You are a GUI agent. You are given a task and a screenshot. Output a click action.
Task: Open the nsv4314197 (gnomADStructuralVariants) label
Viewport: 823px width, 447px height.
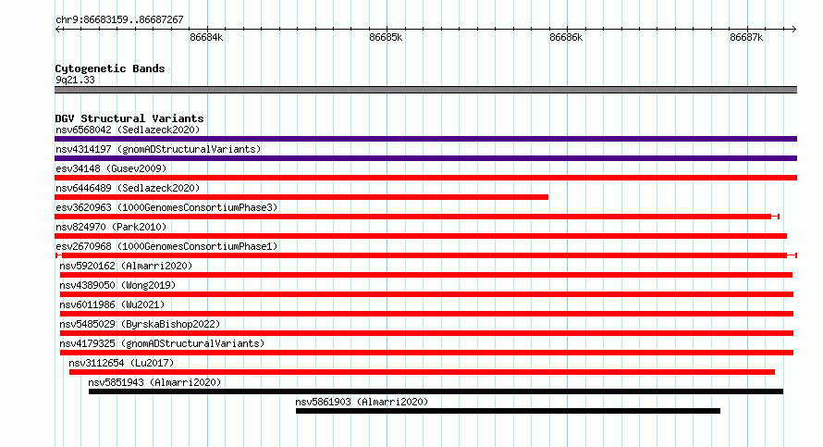[x=158, y=149]
